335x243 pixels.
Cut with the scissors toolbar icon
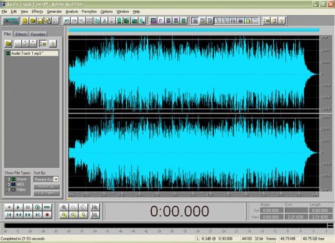click(104, 21)
